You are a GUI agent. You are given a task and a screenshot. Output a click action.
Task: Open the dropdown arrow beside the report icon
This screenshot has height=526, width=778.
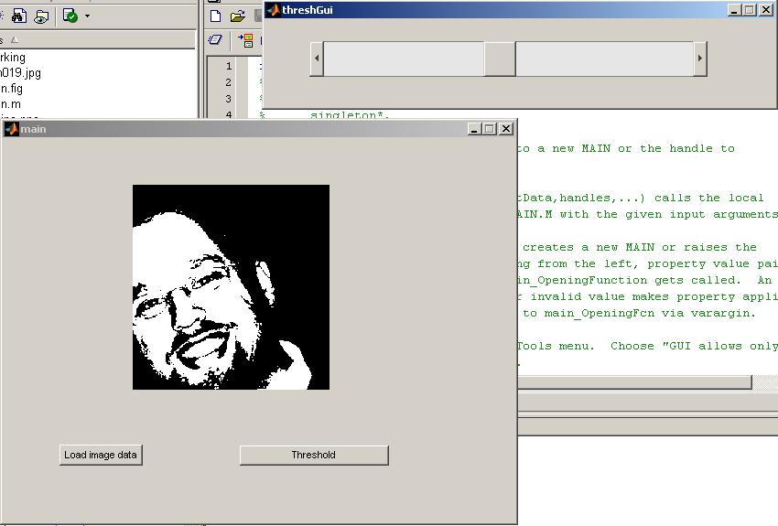pos(87,16)
